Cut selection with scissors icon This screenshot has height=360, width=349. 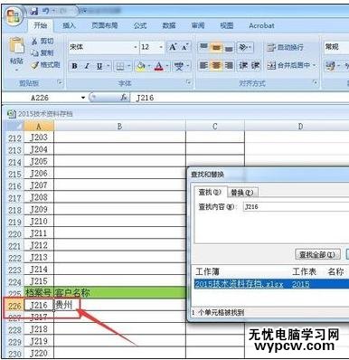click(34, 42)
